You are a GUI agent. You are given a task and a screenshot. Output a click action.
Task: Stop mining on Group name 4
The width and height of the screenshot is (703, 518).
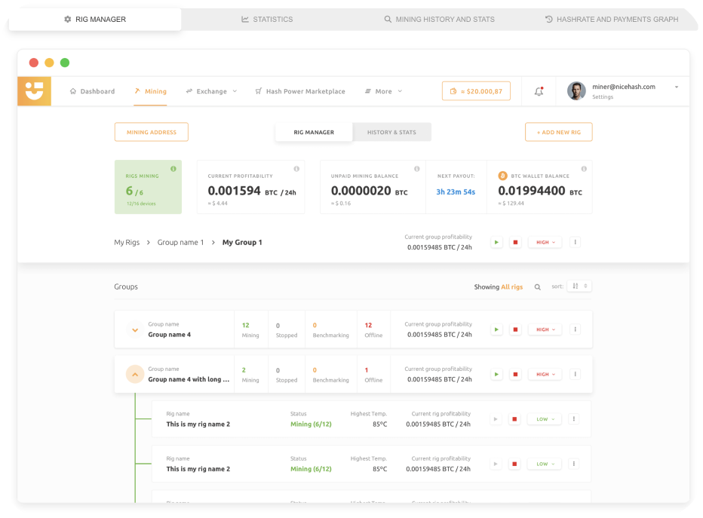514,329
